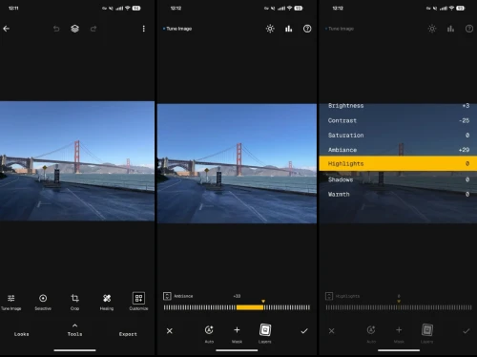This screenshot has width=477, height=357.
Task: Open the Tune Image tool
Action: point(11,302)
